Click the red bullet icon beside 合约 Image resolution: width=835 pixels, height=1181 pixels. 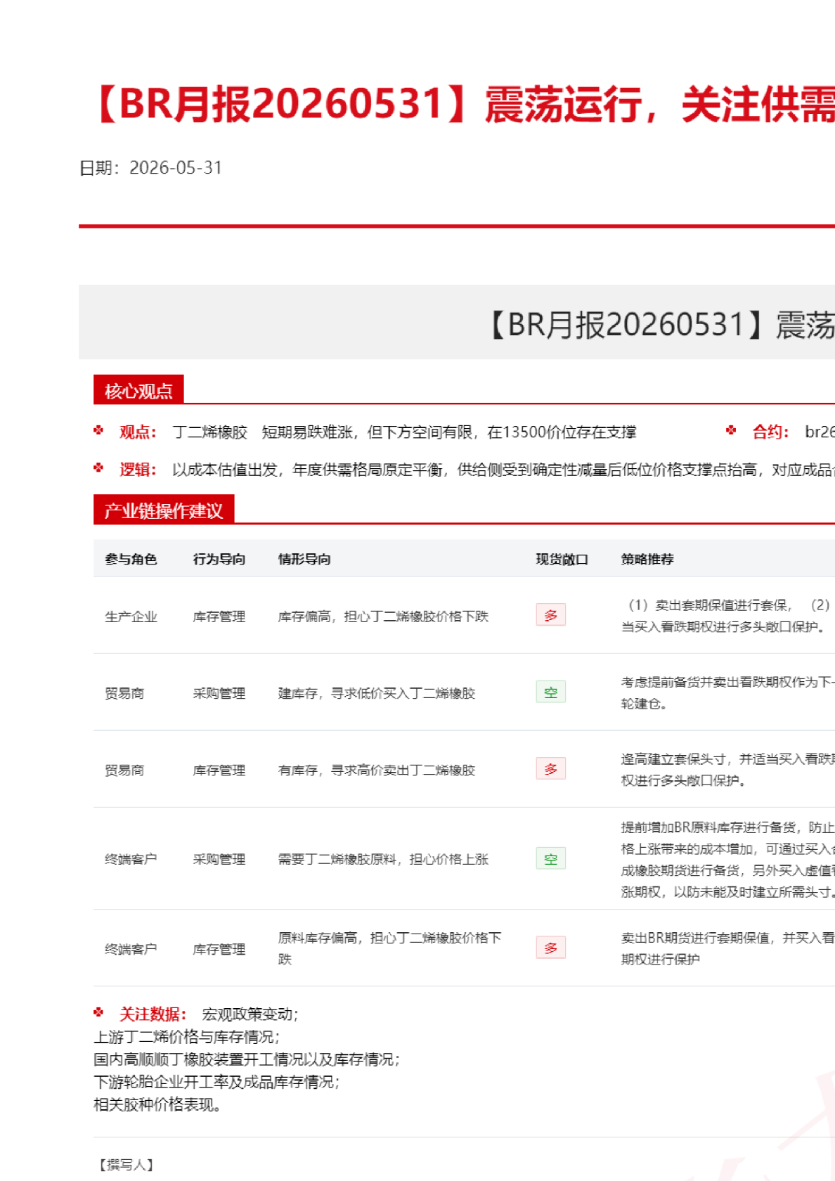731,430
